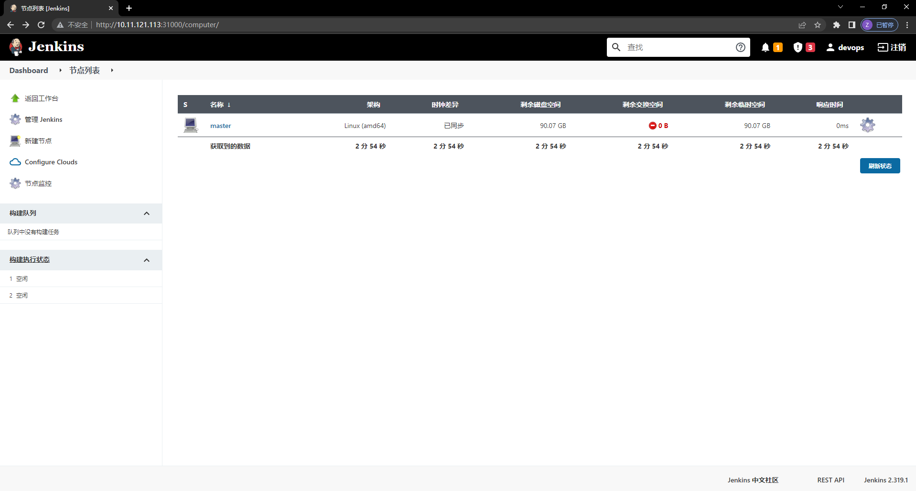Click the master node computer icon

(191, 125)
